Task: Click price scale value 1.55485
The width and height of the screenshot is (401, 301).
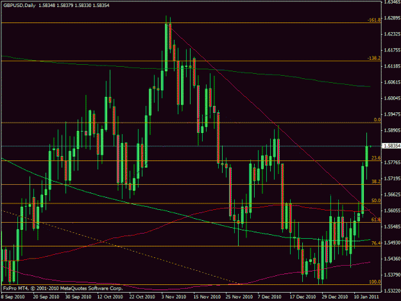Action: (392, 227)
